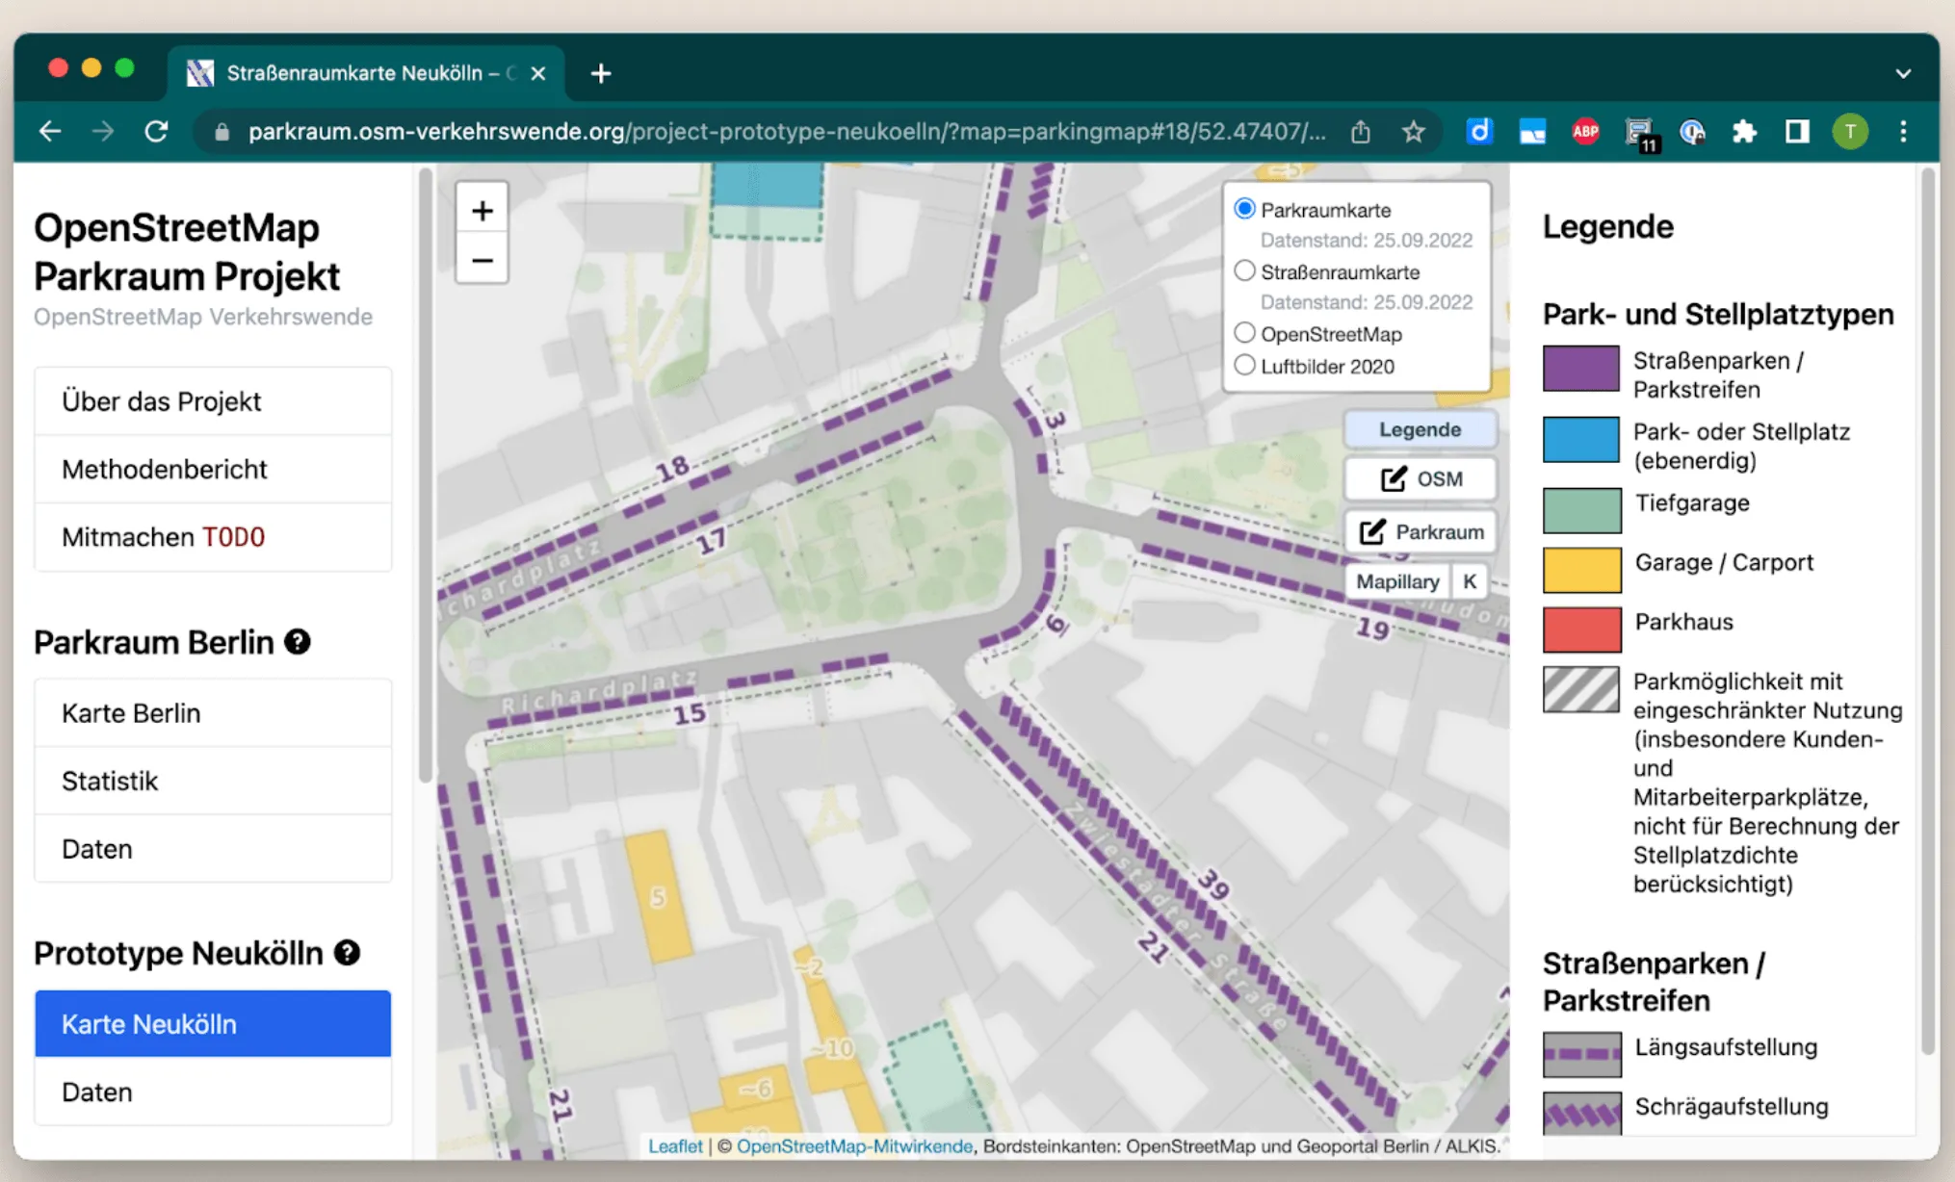Click the help icon next to Parkraum Berlin

[x=298, y=642]
